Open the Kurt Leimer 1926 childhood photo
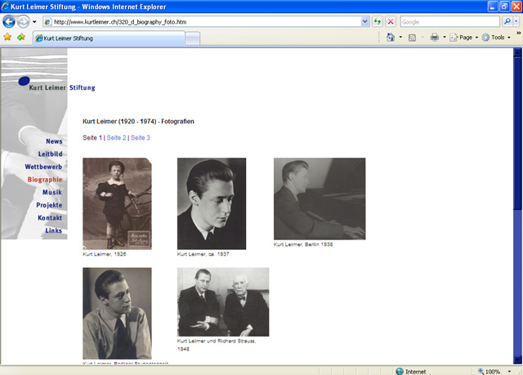This screenshot has height=375, width=523. (117, 203)
